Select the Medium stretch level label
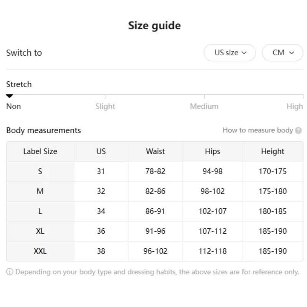This screenshot has width=307, height=307. pyautogui.click(x=204, y=106)
